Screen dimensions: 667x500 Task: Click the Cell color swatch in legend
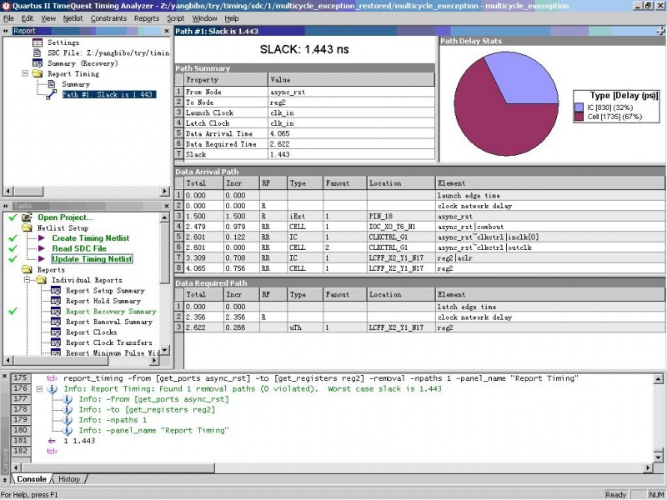[579, 117]
